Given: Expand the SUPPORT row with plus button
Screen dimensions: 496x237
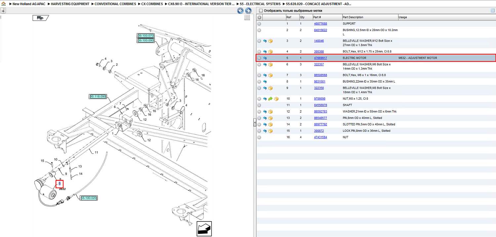Looking at the screenshot, I should pyautogui.click(x=259, y=24).
